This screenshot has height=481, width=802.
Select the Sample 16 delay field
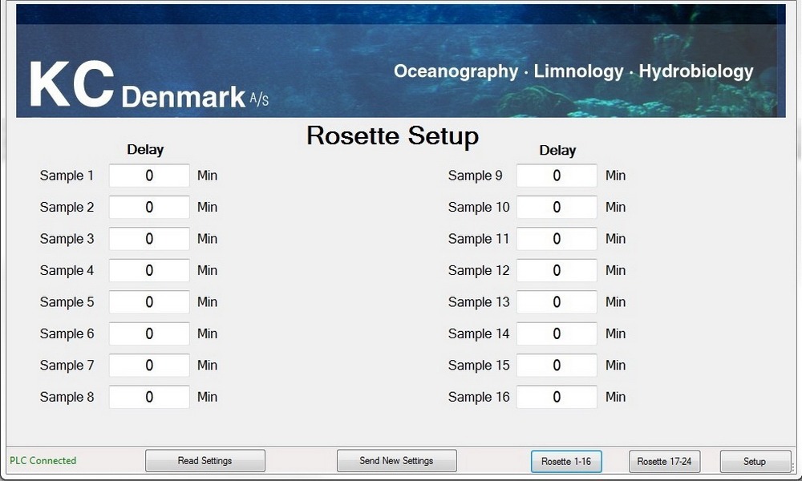click(556, 397)
